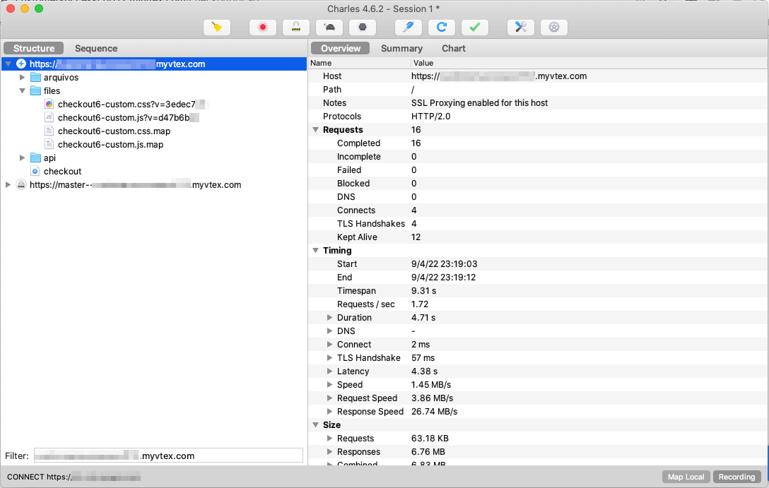Select the api folder icon
The image size is (769, 488).
[35, 157]
